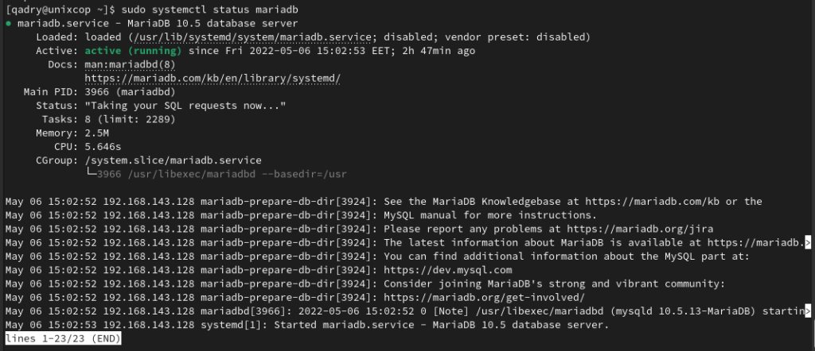This screenshot has height=351, width=815.
Task: Click the https://mariadb.org/jira URL
Action: pos(640,229)
